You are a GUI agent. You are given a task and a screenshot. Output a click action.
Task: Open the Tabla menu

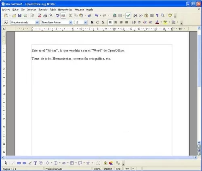tap(53, 10)
